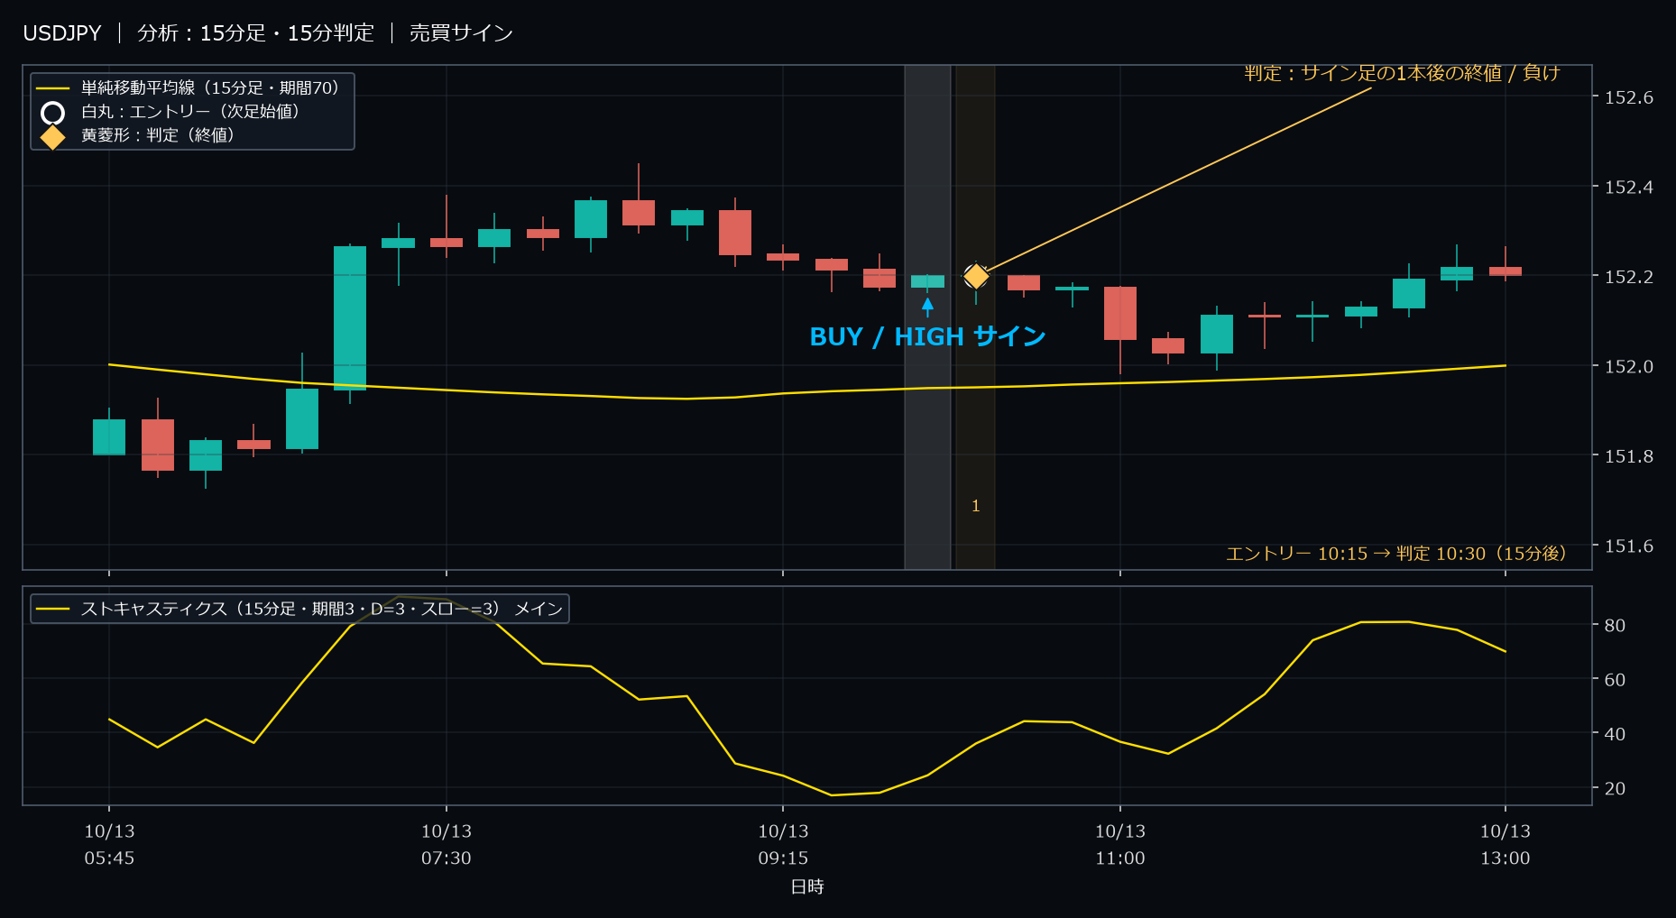Click the 05:45 time axis label
Image resolution: width=1676 pixels, height=918 pixels.
coord(109,858)
